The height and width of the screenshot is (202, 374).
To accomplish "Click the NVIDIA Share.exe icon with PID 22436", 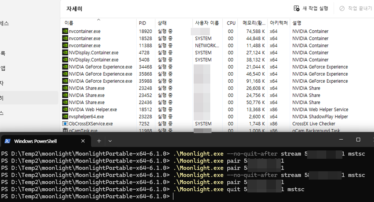I will (x=65, y=102).
